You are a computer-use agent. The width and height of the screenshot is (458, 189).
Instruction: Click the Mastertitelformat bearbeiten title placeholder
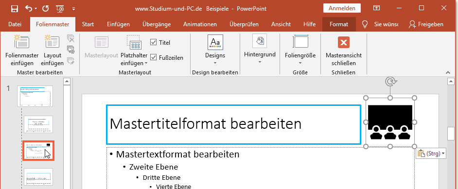234,124
